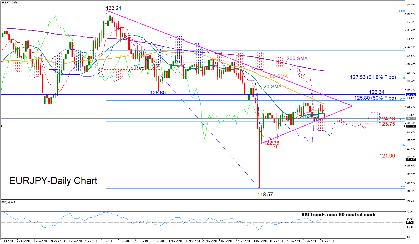Click the 127.53 (61.8% Fibo) annotation
Viewport: 419px width, 244px height.
click(373, 77)
